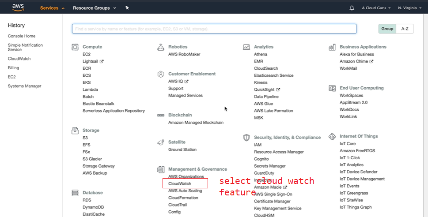The height and width of the screenshot is (217, 428).
Task: Switch service view to Group
Action: [x=387, y=29]
